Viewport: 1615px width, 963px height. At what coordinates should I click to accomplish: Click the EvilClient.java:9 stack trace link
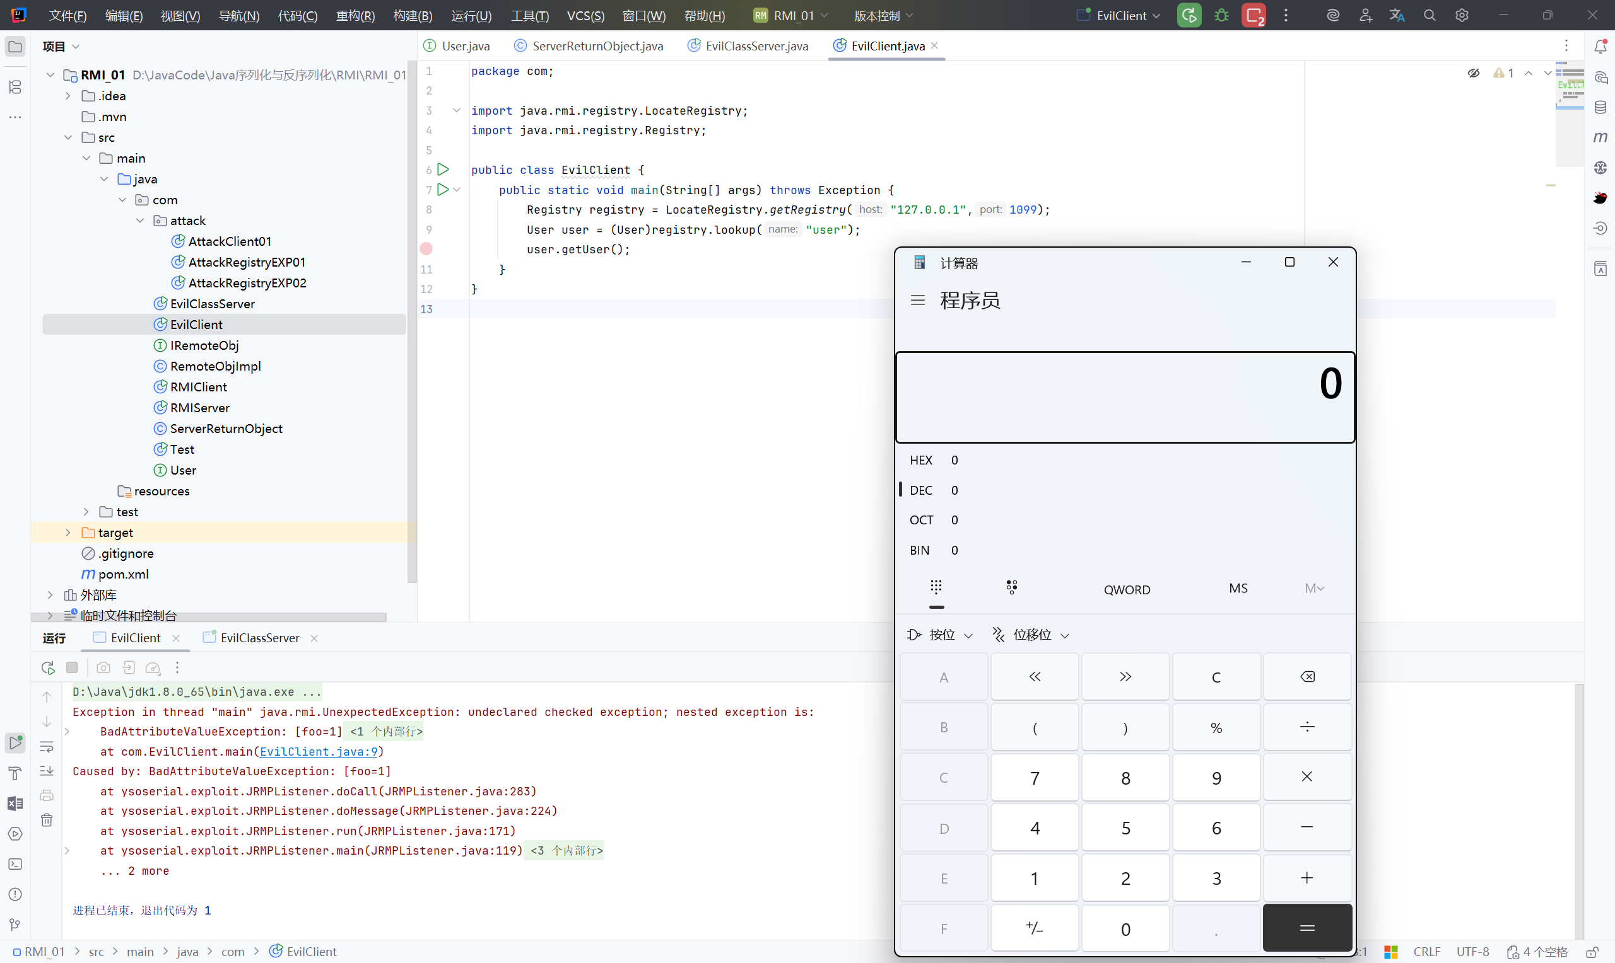click(318, 751)
